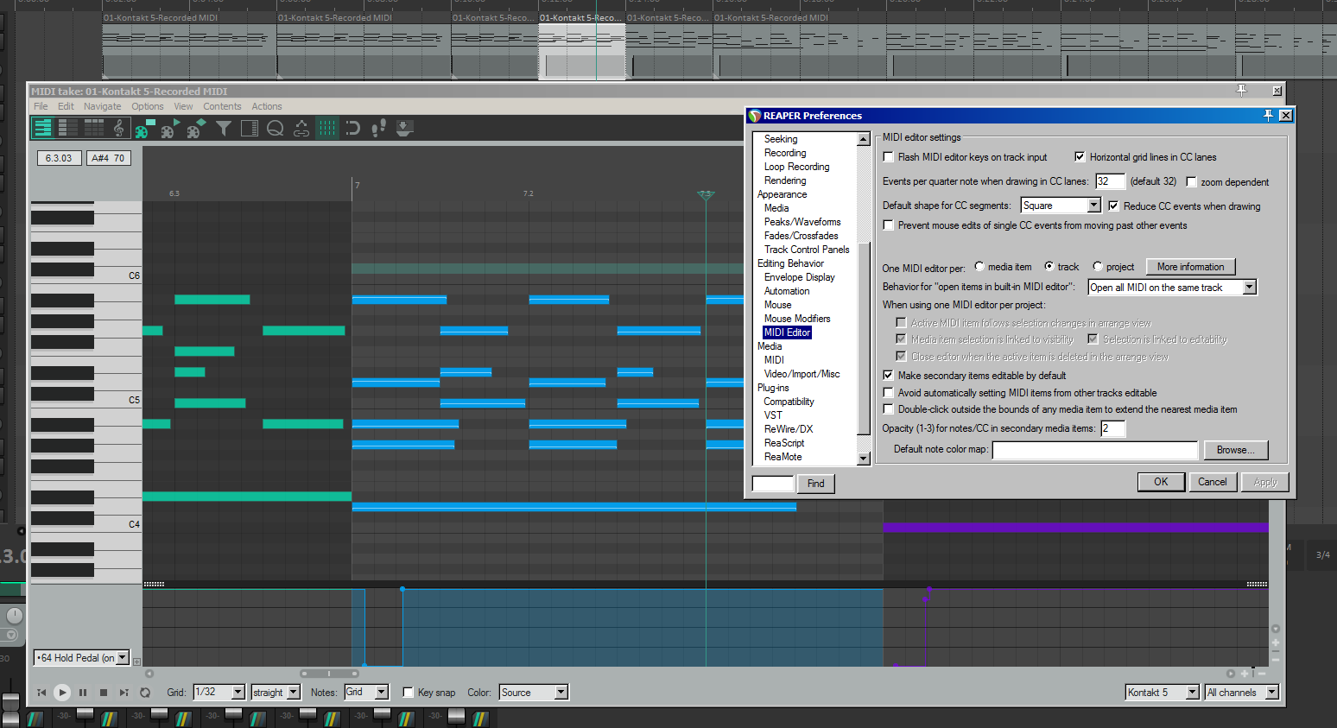This screenshot has height=728, width=1337.
Task: Click the Events per quarter note field
Action: (1110, 181)
